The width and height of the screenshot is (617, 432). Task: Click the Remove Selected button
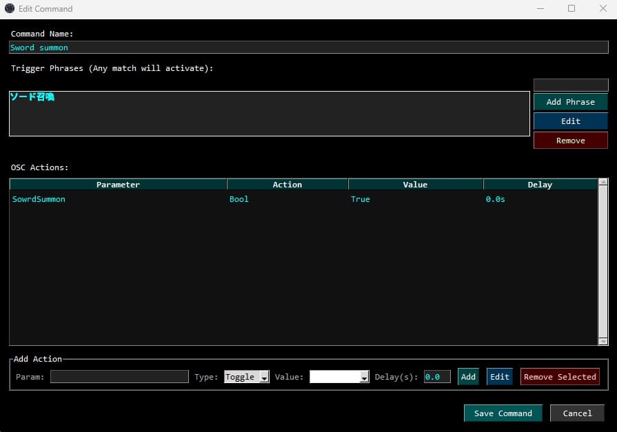tap(559, 377)
